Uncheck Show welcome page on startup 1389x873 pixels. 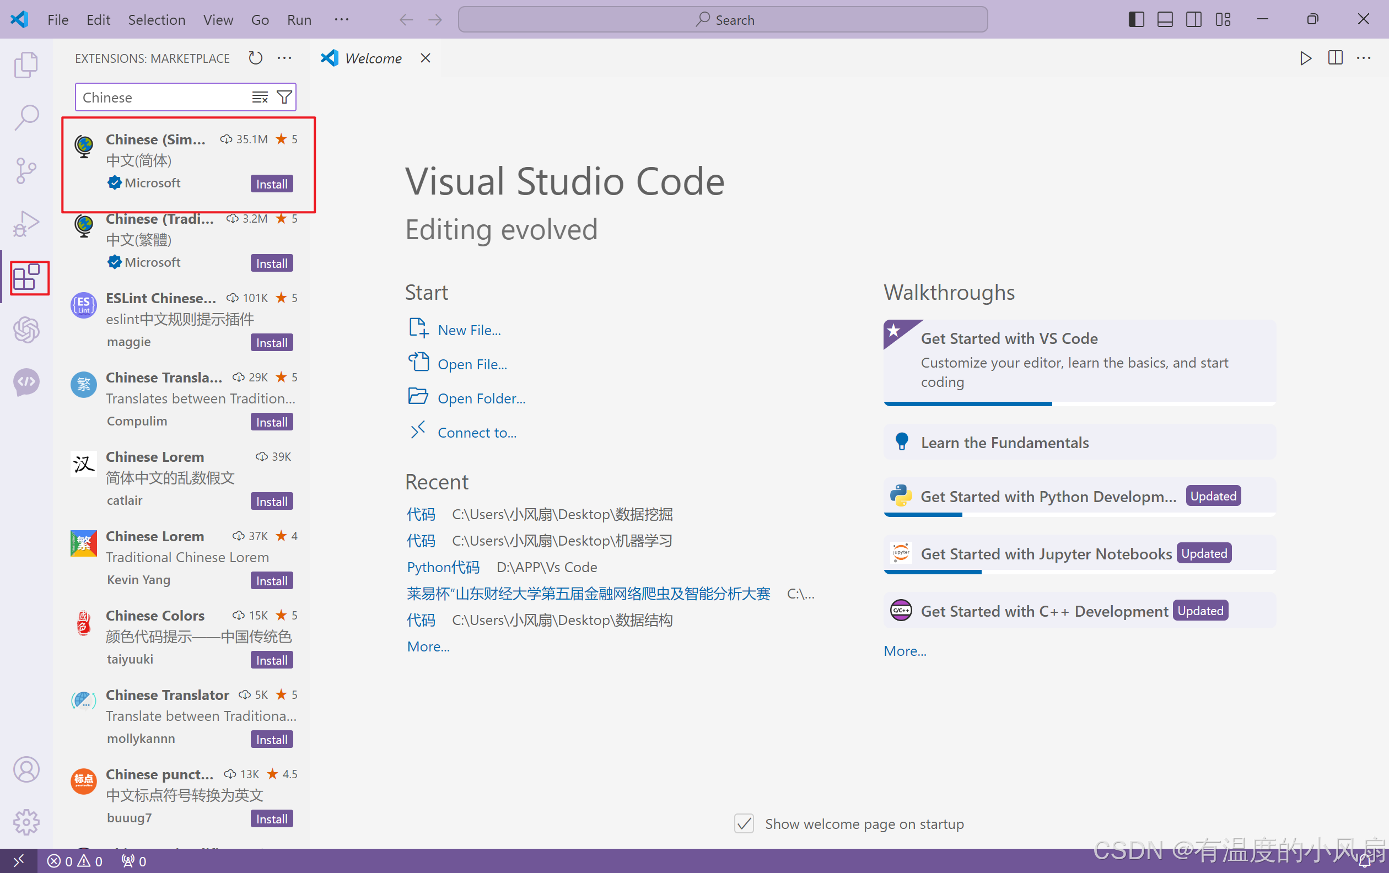click(x=744, y=823)
